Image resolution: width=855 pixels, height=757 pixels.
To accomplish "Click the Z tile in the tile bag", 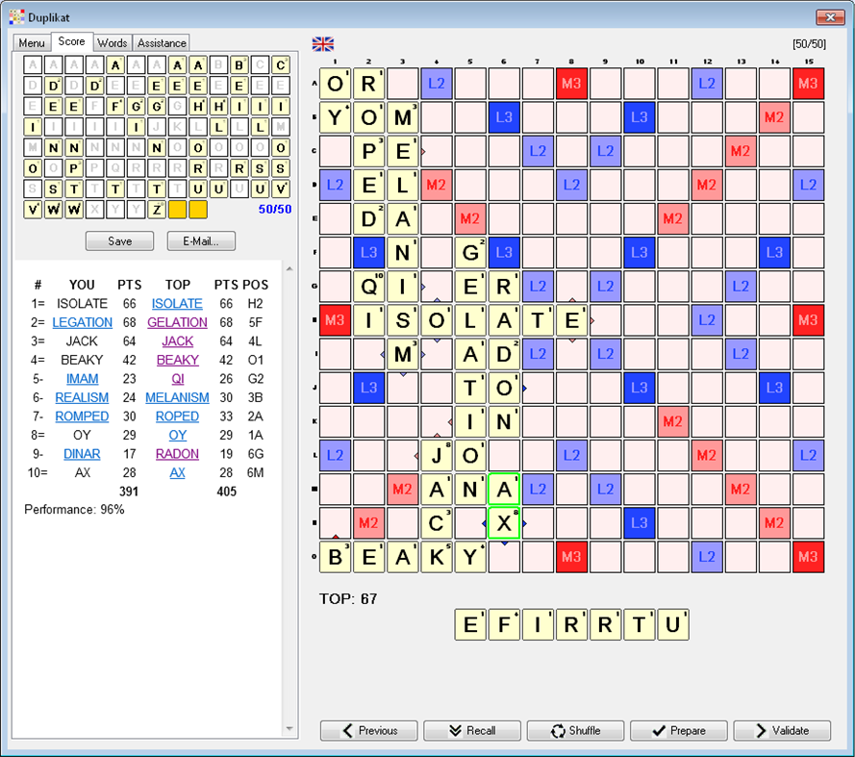I will coord(157,210).
